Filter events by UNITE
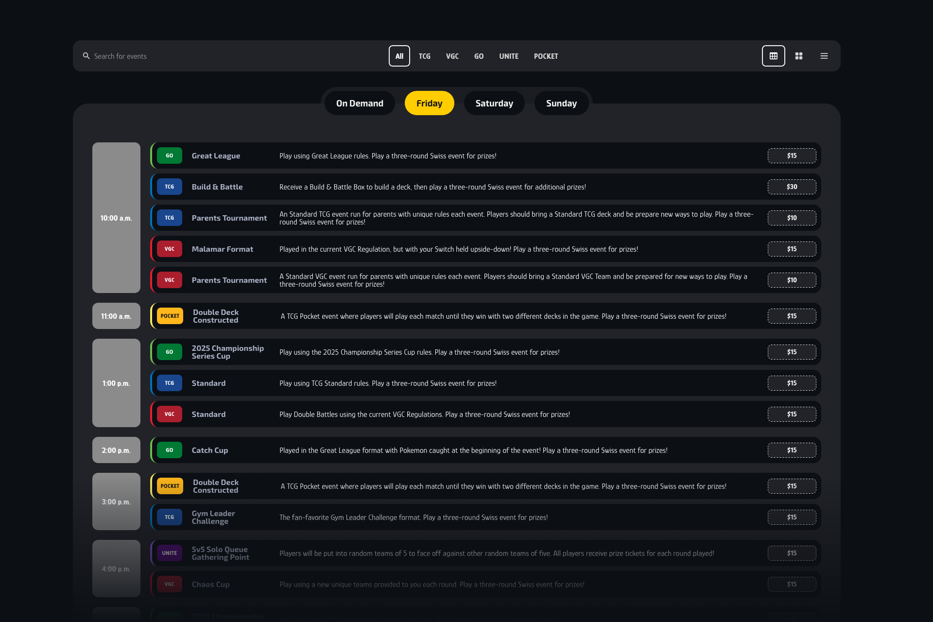The image size is (933, 622). pyautogui.click(x=508, y=56)
